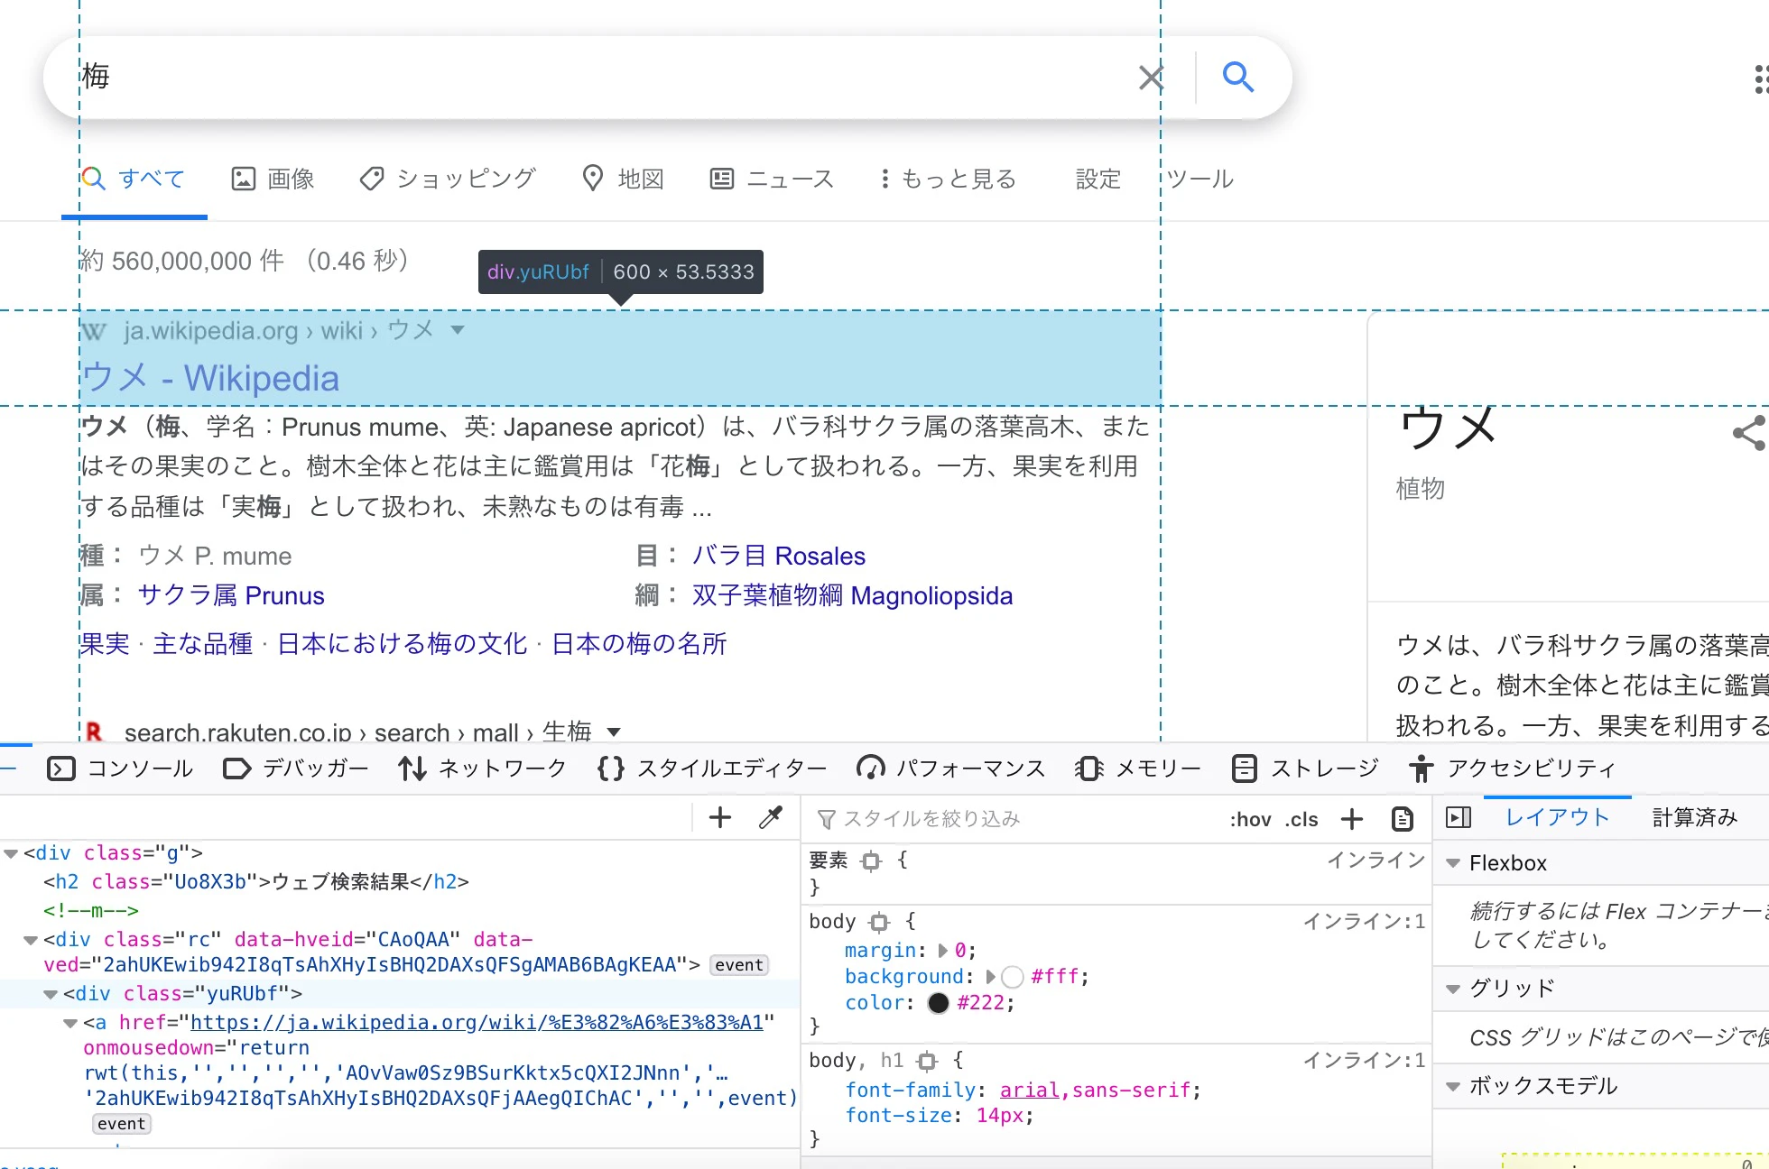The height and width of the screenshot is (1169, 1769).
Task: Click the ツール tools button
Action: coord(1200,179)
